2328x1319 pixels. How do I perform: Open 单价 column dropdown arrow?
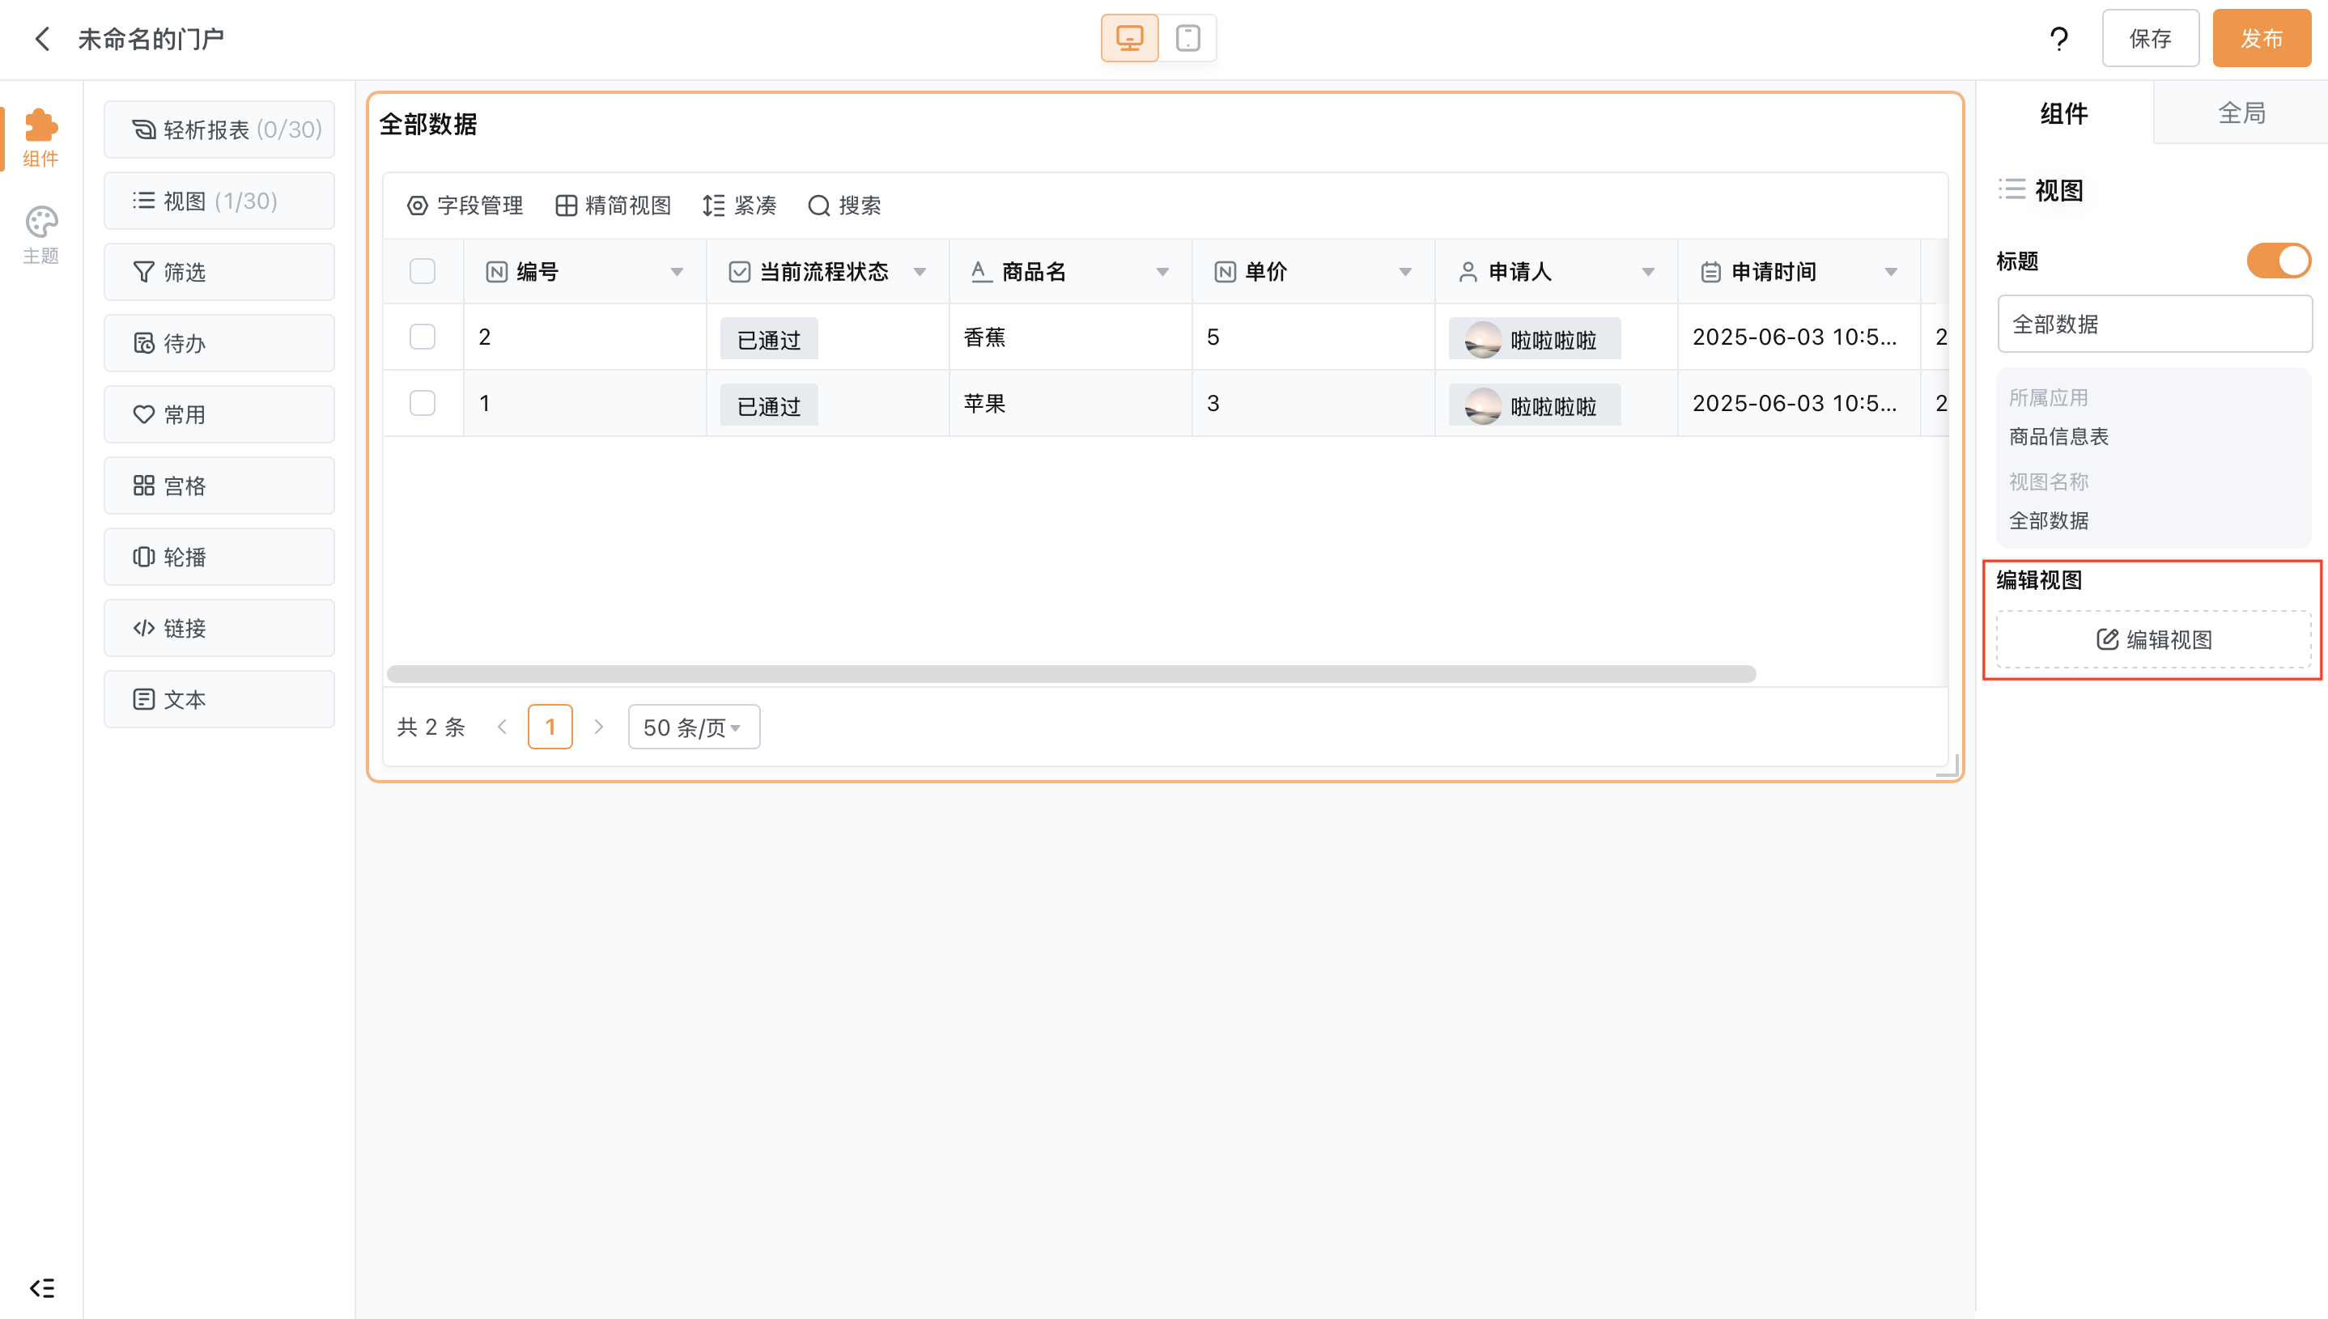tap(1405, 272)
